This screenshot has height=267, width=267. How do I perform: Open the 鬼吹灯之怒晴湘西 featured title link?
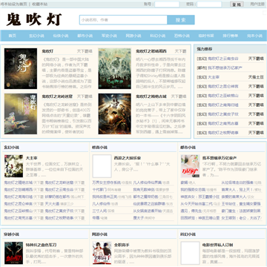pyautogui.click(x=151, y=51)
